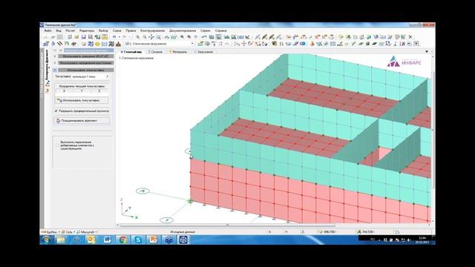The width and height of the screenshot is (475, 267).
Task: Click the Z coordinate field in panel
Action: coord(99,90)
